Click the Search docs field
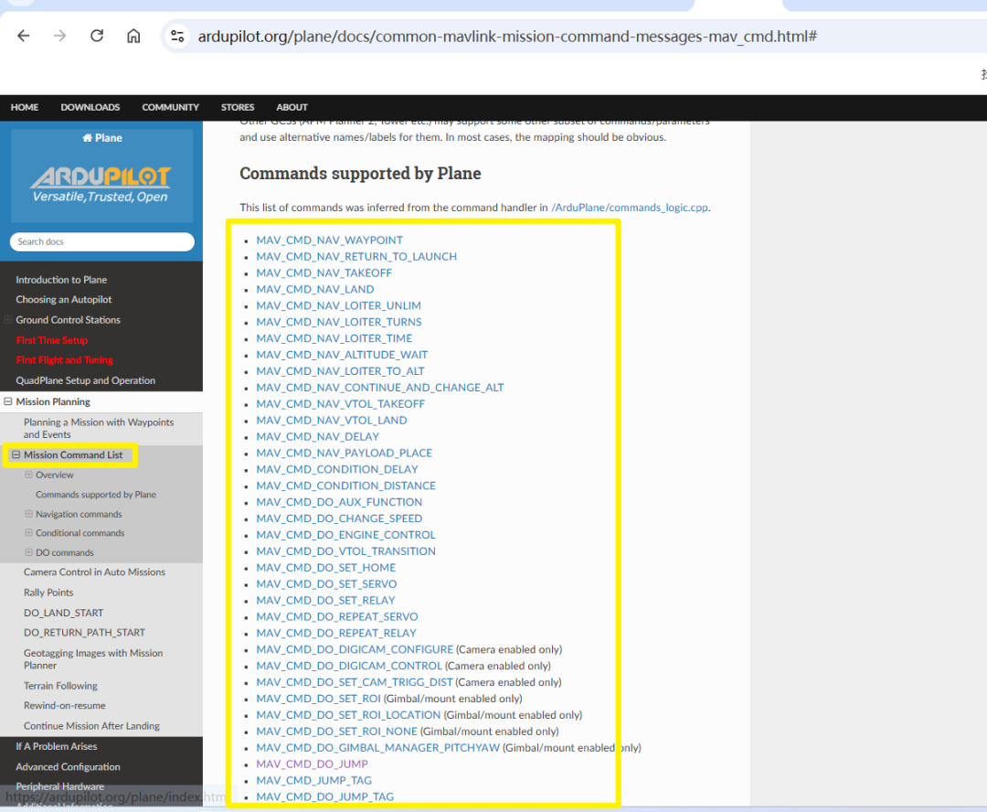 102,242
